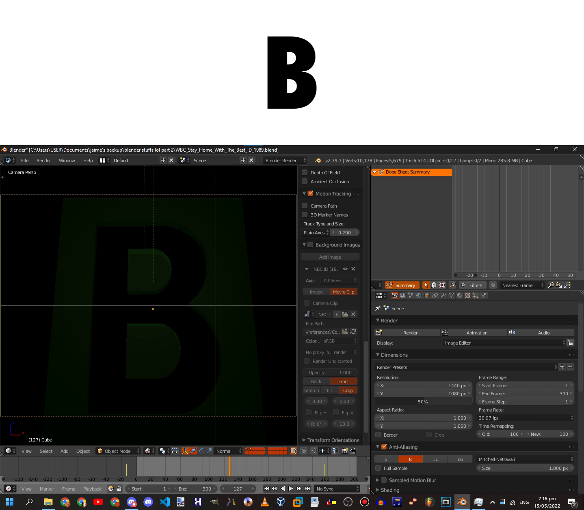Open File Explorer from Windows taskbar
The height and width of the screenshot is (510, 584).
point(48,502)
